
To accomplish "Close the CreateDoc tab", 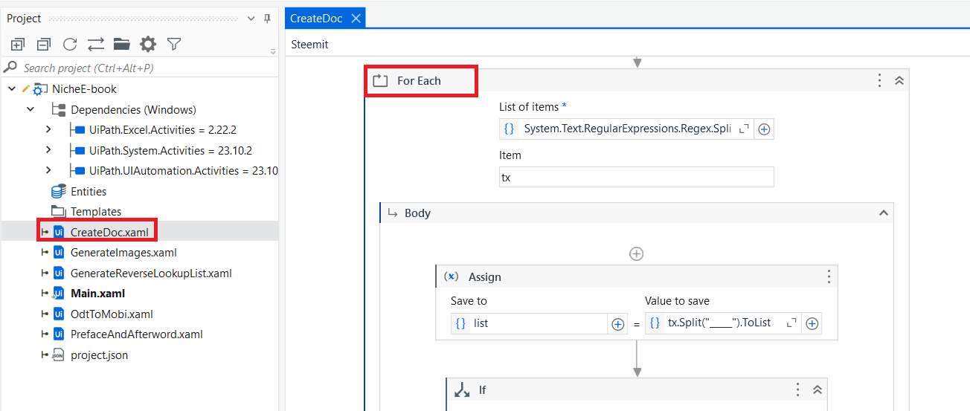I will click(356, 19).
